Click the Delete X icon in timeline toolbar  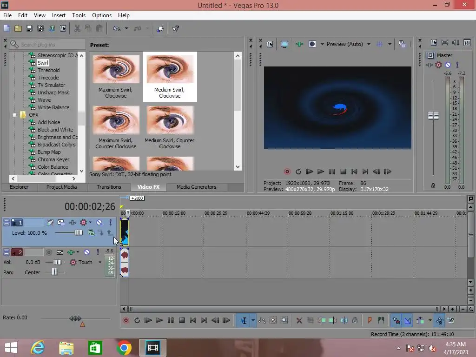[299, 320]
